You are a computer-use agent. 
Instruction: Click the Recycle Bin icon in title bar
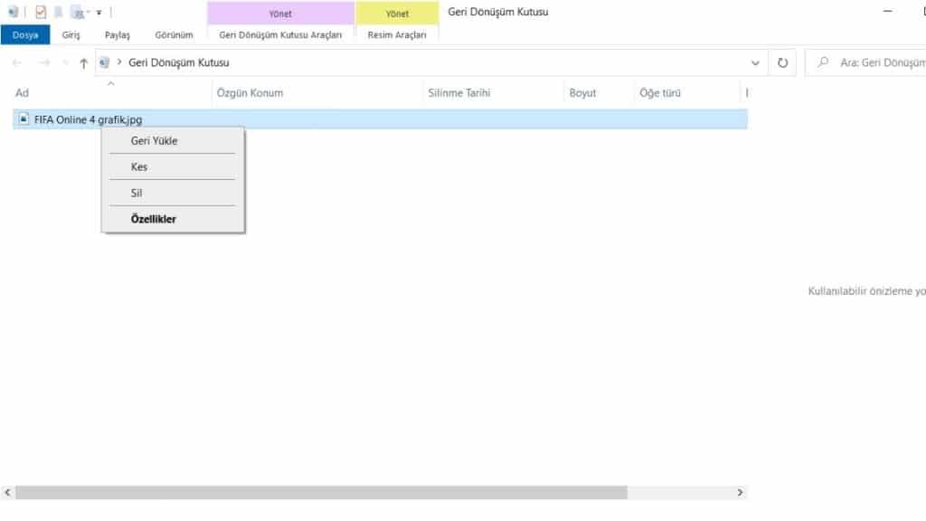[x=13, y=12]
